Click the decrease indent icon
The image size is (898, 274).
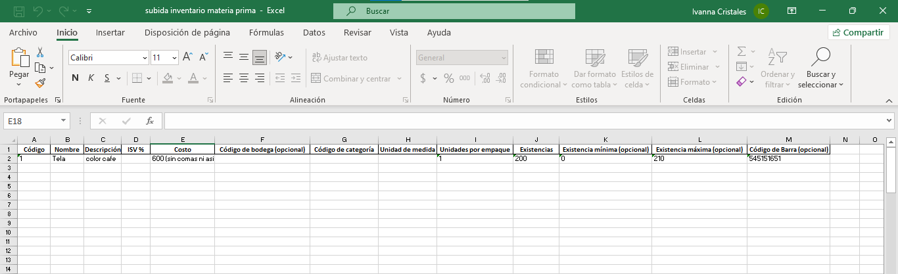(279, 78)
